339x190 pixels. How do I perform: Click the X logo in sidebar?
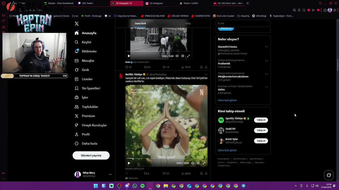77,24
